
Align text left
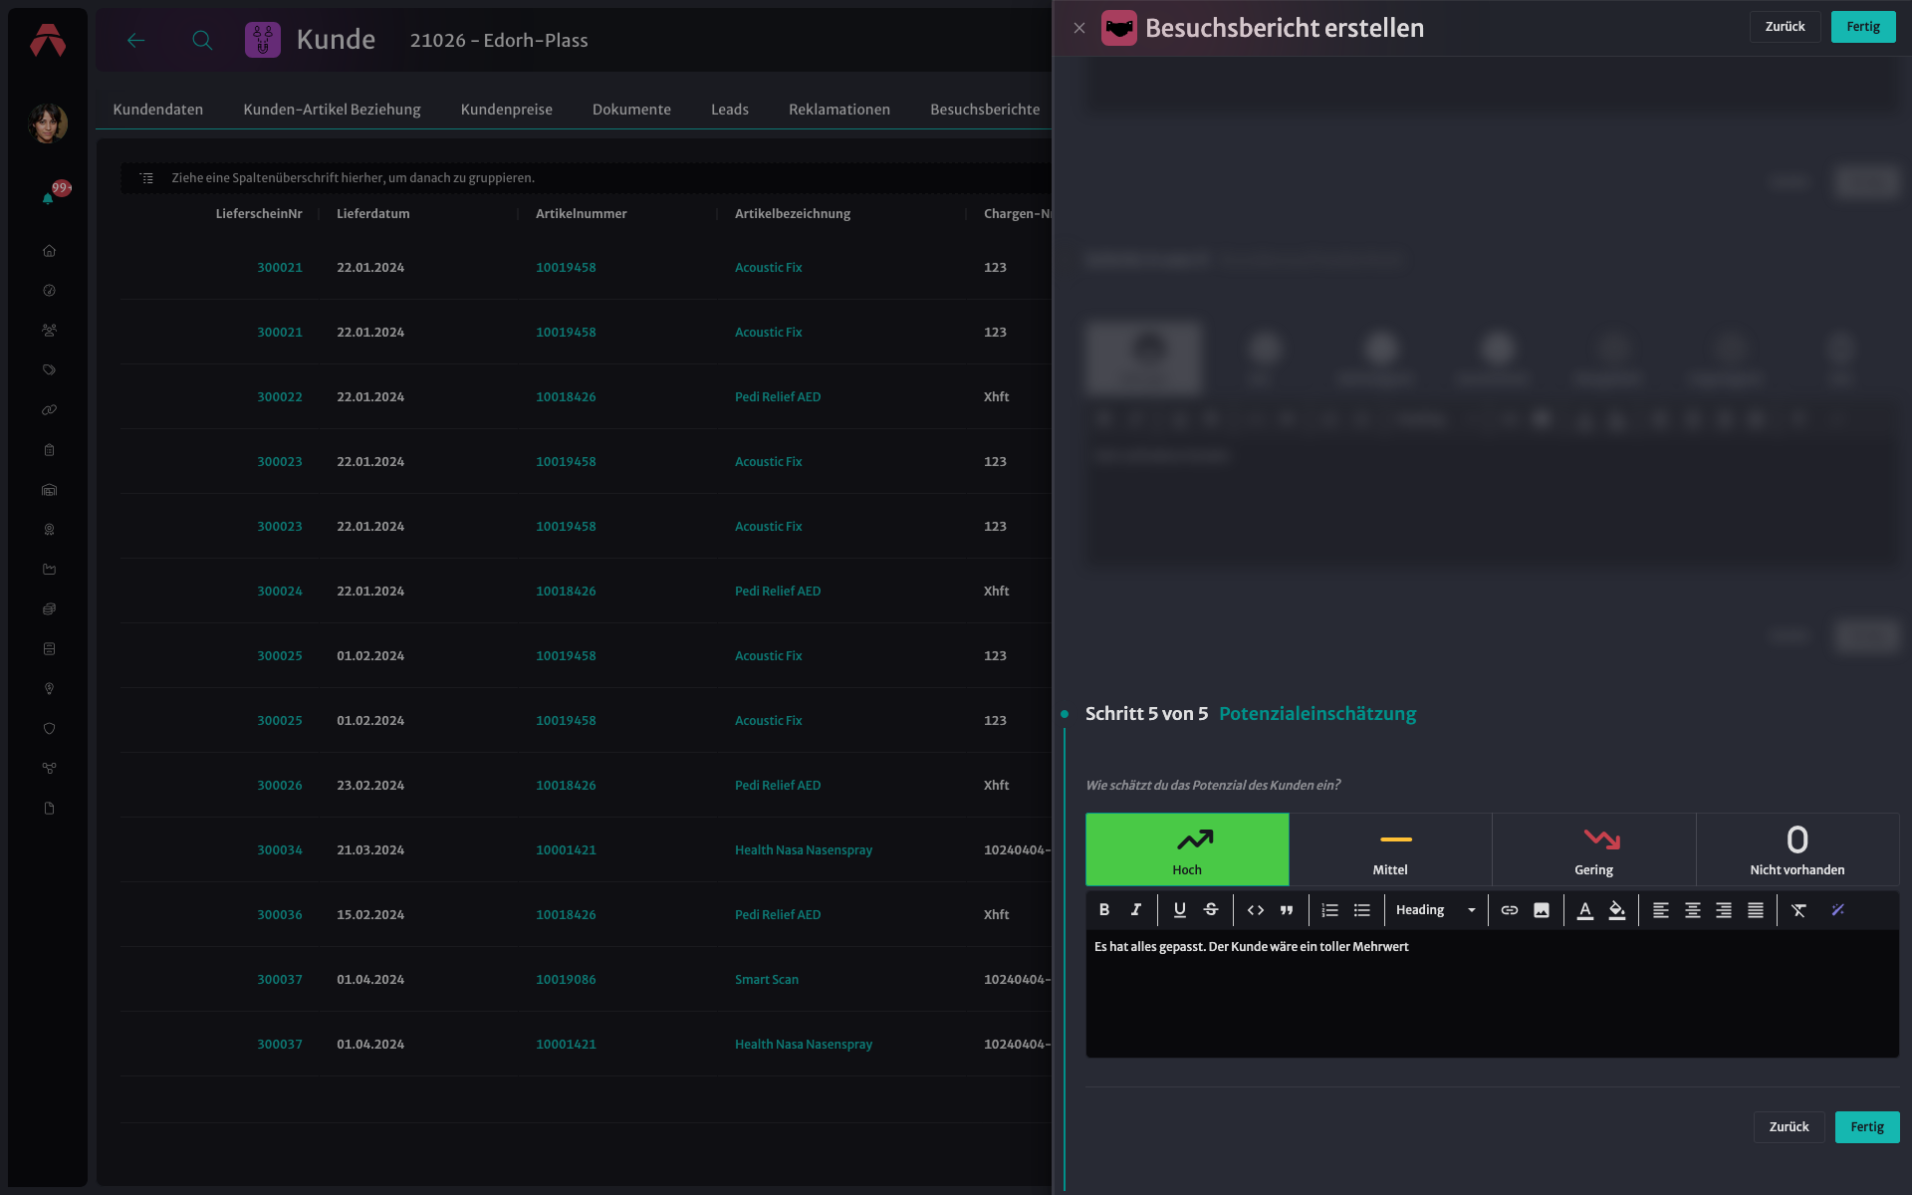(x=1660, y=910)
